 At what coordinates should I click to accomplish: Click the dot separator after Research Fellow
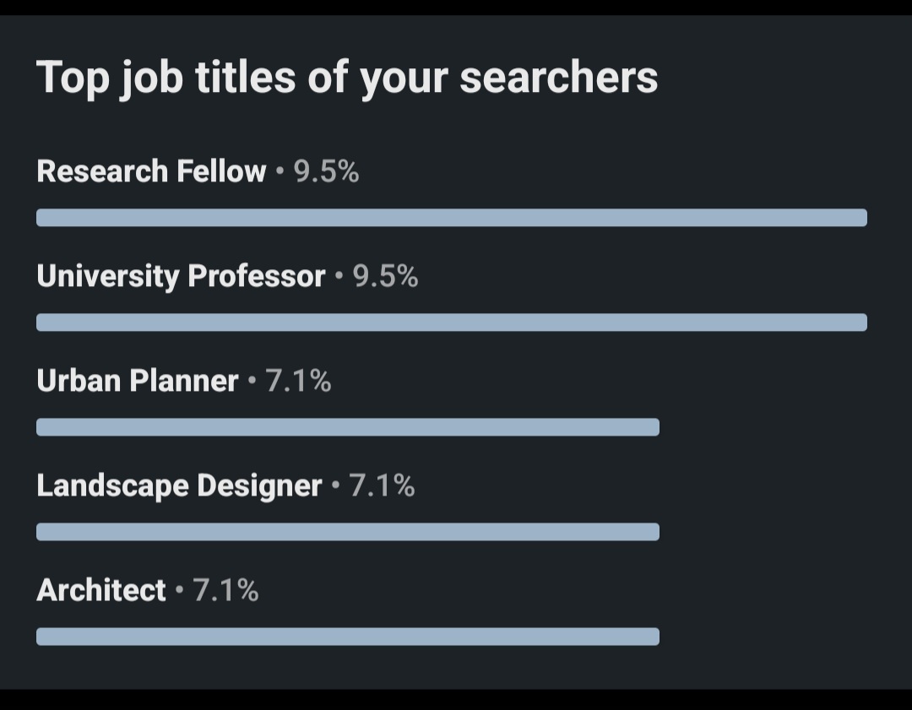coord(280,172)
